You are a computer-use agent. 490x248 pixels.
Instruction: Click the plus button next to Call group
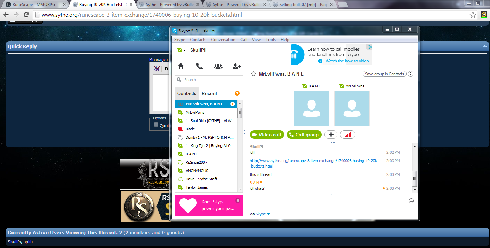point(331,135)
